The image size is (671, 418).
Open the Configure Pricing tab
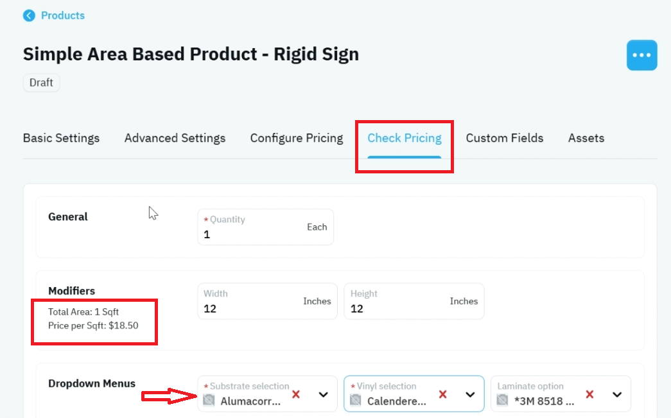(x=297, y=138)
